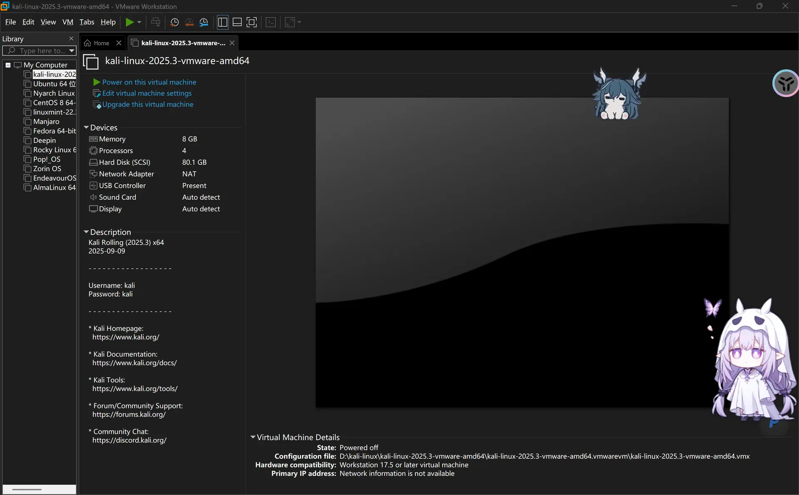The width and height of the screenshot is (799, 495).
Task: Click the Memory device icon
Action: tap(94, 139)
